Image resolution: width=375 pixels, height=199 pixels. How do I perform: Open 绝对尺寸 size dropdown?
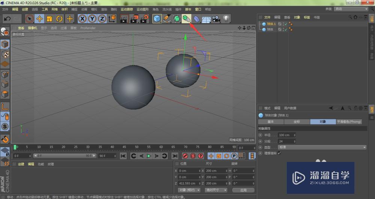(x=216, y=190)
